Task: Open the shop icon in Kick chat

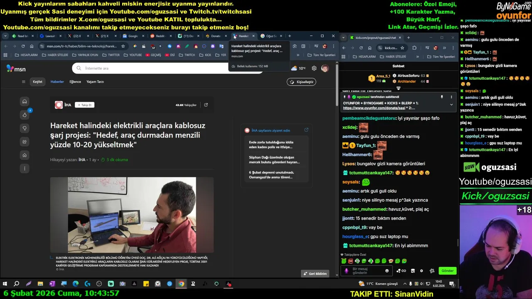Action: 413,271
